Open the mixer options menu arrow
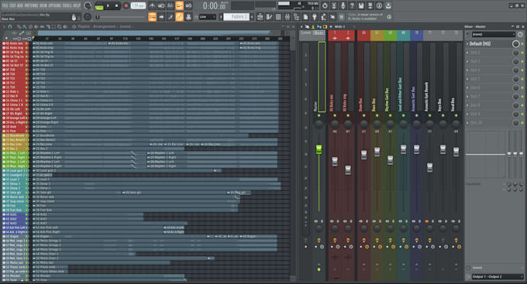The width and height of the screenshot is (527, 284). tap(301, 26)
